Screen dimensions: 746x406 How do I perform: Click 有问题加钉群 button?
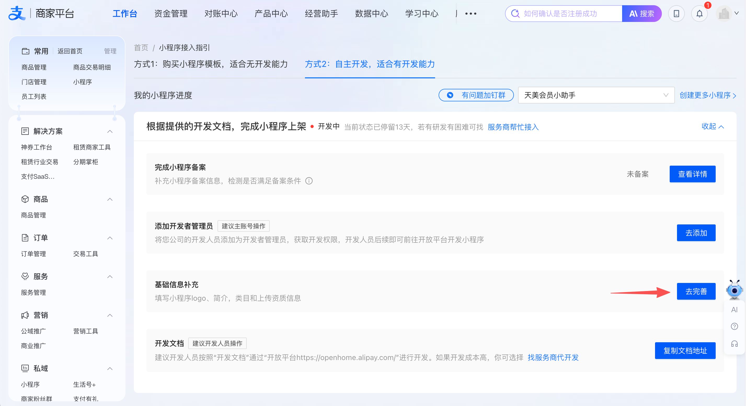pyautogui.click(x=476, y=95)
